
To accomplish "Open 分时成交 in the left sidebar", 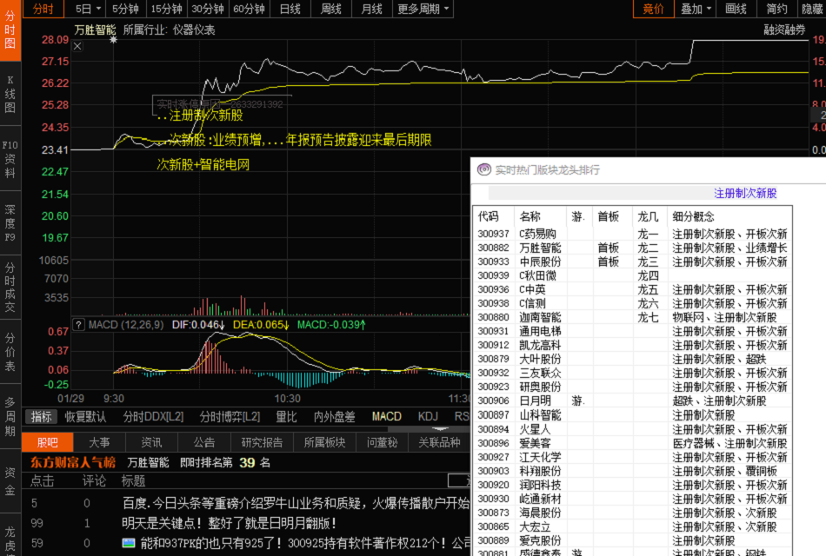I will 10,288.
